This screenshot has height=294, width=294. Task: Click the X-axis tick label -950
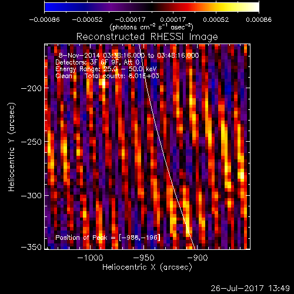point(144,258)
